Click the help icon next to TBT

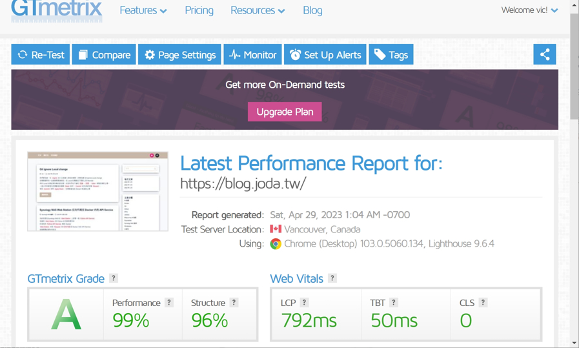point(394,303)
